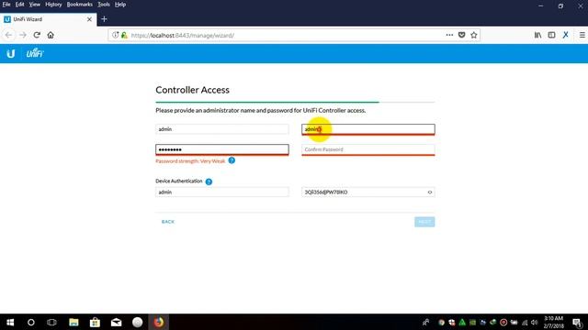Open the File menu
This screenshot has width=588, height=330.
coord(6,5)
